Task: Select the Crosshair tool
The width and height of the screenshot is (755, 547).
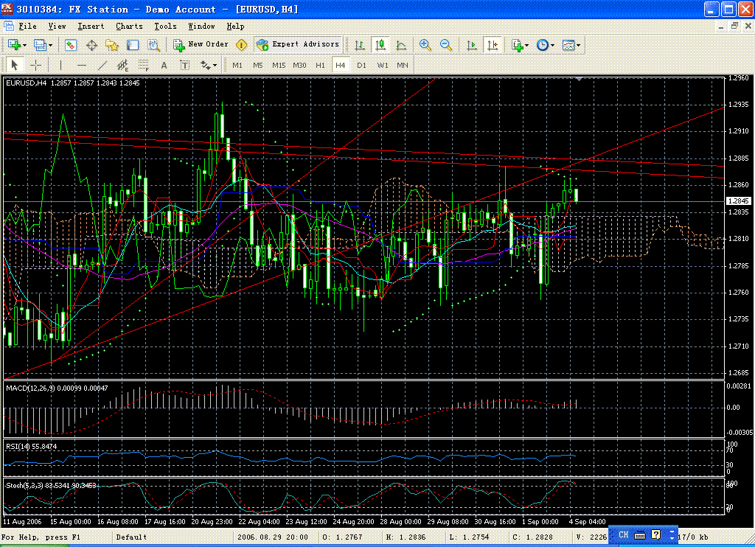Action: 35,65
